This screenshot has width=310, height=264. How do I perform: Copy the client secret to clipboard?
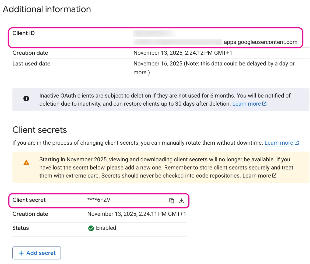coord(172,201)
